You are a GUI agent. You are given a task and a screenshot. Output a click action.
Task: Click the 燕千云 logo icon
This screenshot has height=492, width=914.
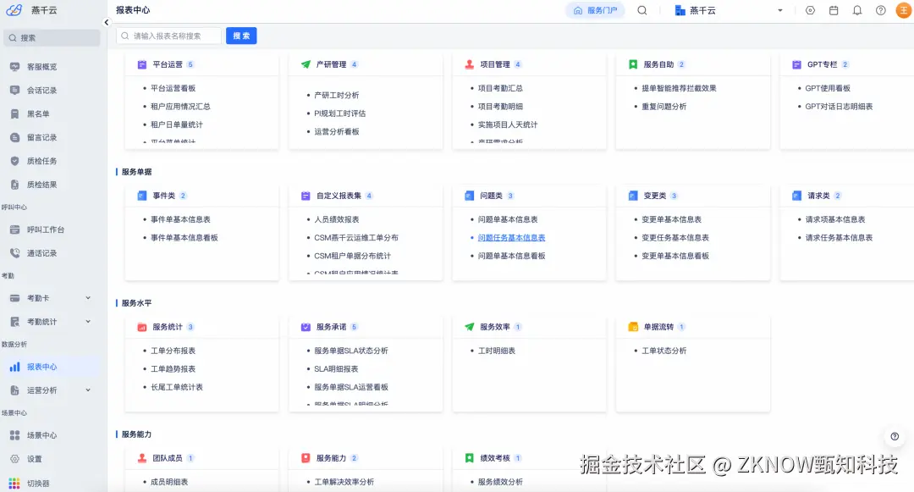14,10
